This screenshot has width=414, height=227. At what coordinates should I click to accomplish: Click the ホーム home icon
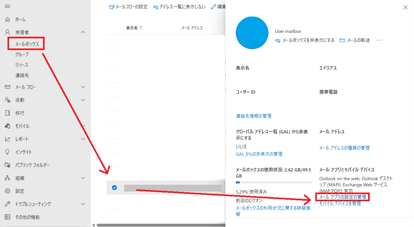click(7, 20)
